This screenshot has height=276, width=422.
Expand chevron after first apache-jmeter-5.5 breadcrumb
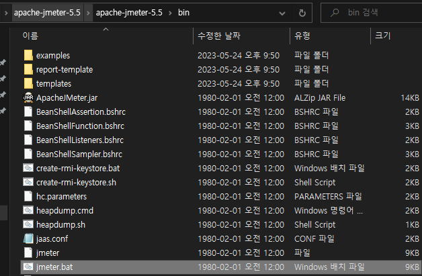tap(88, 13)
